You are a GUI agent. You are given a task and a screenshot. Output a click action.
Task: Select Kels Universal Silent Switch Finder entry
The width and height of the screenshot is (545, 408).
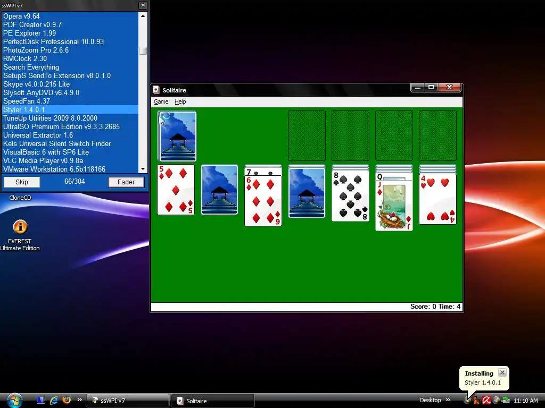pos(70,143)
